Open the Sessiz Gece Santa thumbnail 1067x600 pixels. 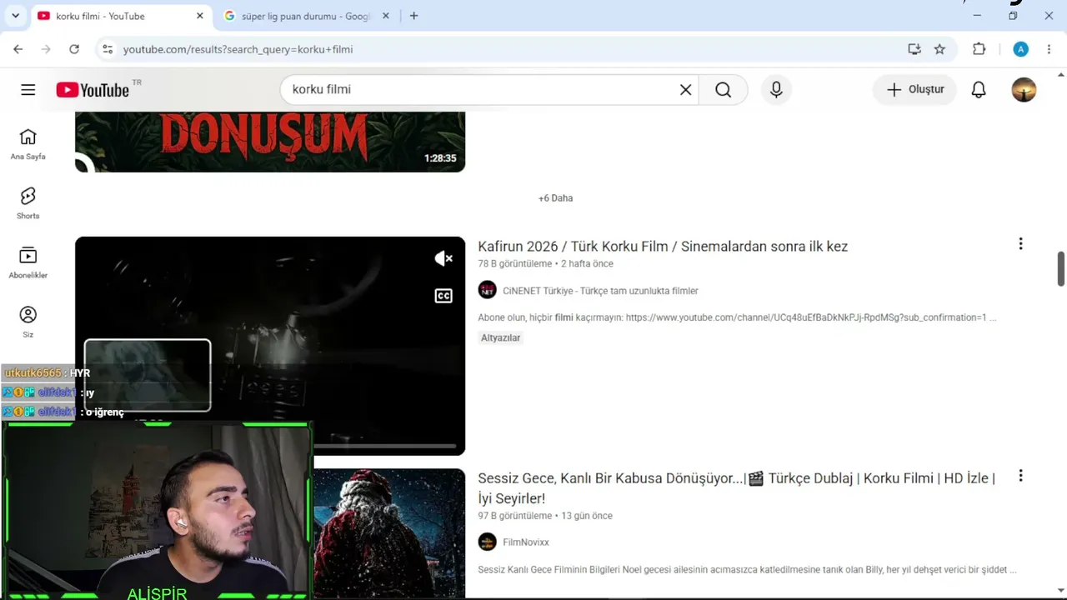click(x=389, y=533)
